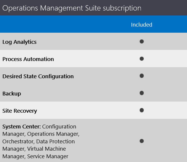Image resolution: width=187 pixels, height=162 pixels.
Task: Click the System Center included dot
Action: tap(141, 141)
